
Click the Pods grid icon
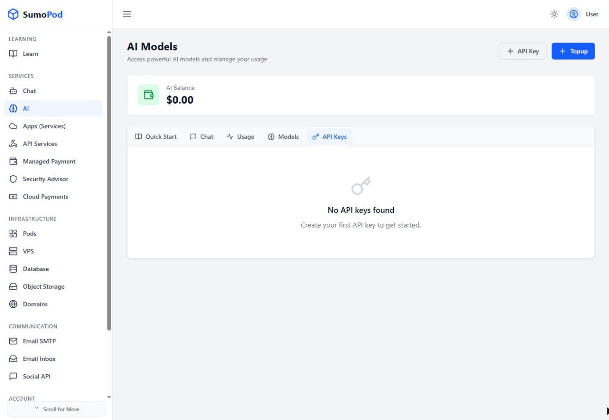click(x=13, y=234)
